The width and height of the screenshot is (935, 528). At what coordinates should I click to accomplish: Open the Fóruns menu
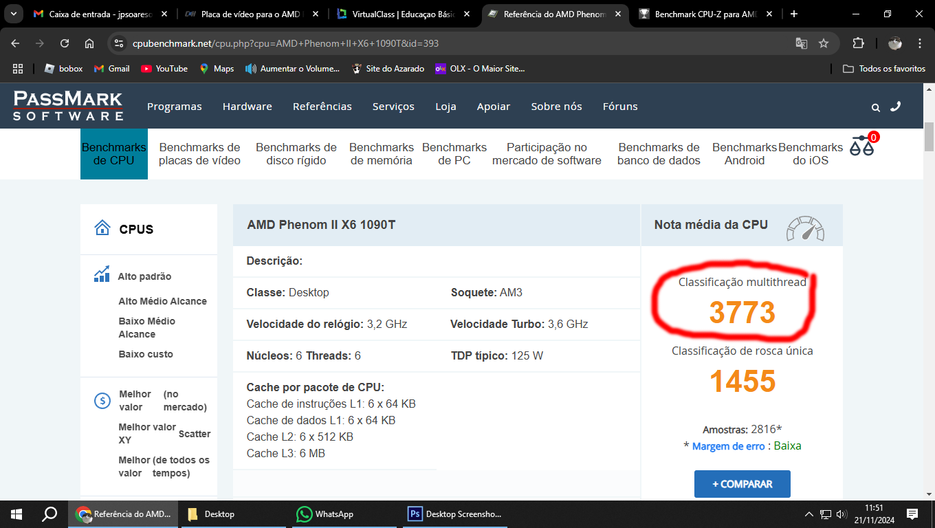click(620, 107)
